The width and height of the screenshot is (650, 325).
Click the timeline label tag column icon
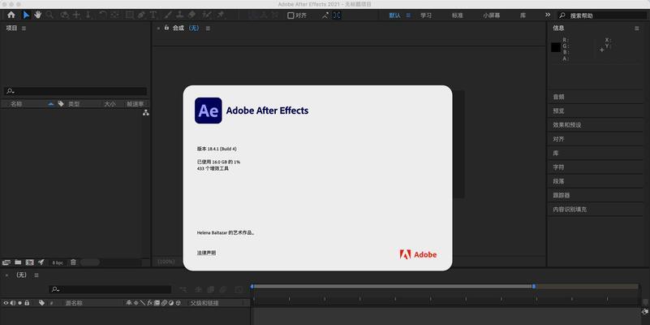click(41, 303)
